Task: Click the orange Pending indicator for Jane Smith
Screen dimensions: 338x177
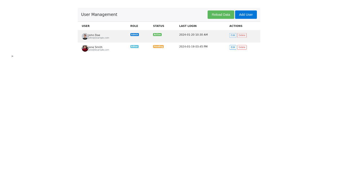Action: 158,46
